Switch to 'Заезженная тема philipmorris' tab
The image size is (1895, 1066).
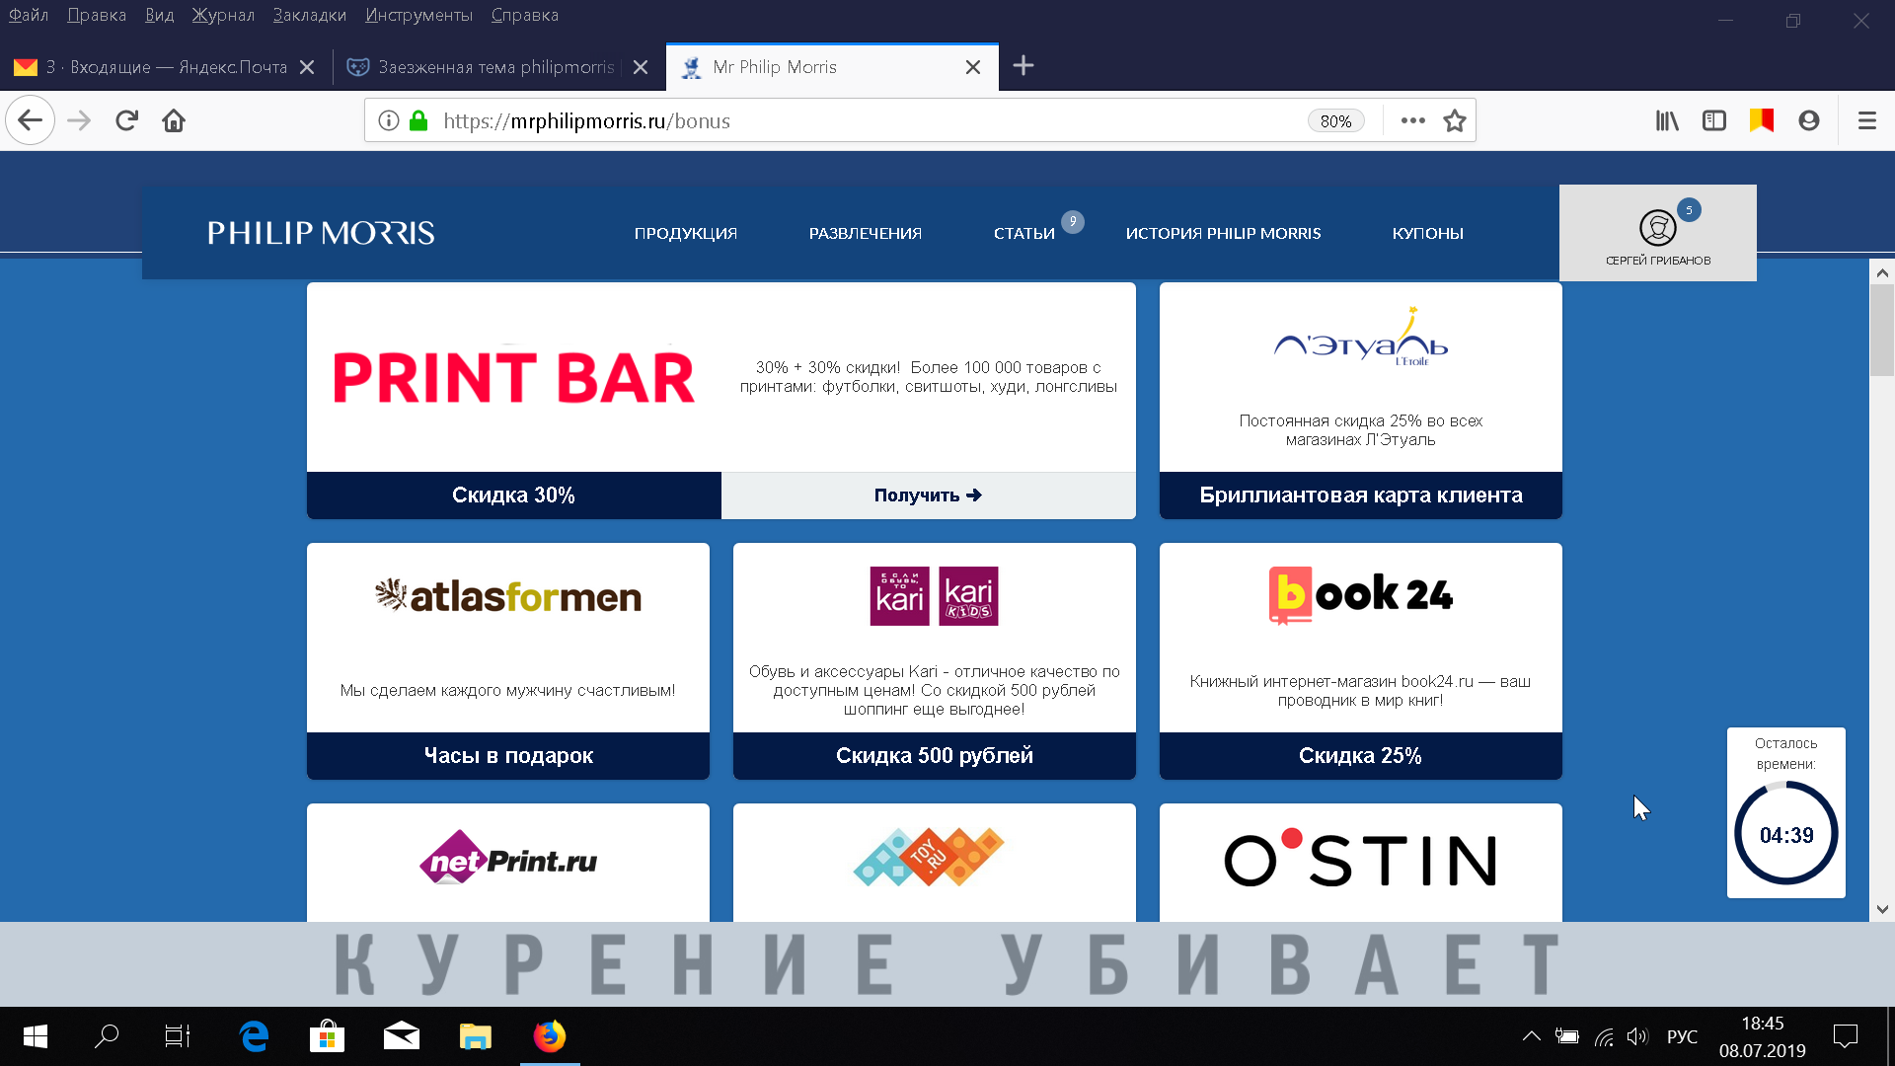click(x=496, y=67)
